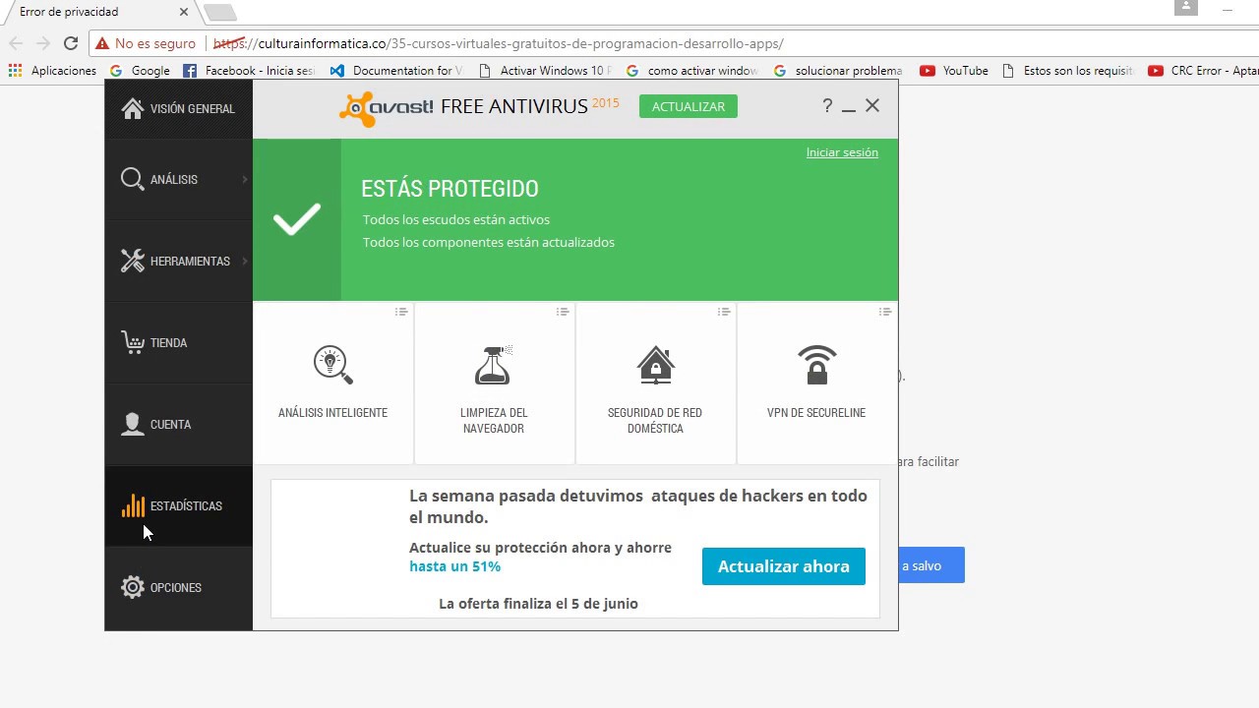
Task: Open CRC Error bookmark
Action: coord(1203,71)
